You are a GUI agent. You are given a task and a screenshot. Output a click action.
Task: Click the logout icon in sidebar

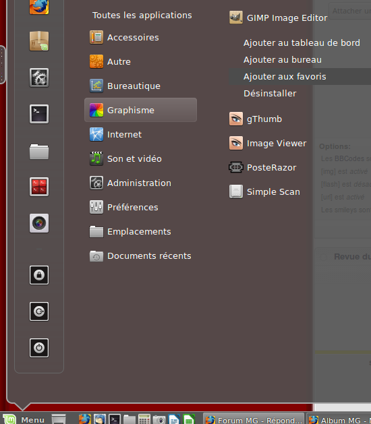coord(39,311)
